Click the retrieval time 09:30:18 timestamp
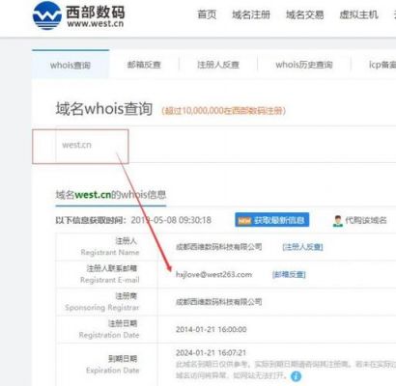396x386 pixels. [195, 220]
